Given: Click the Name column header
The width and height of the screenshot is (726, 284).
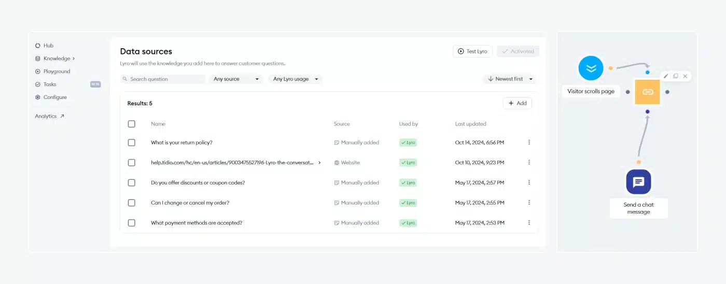Looking at the screenshot, I should (x=158, y=124).
